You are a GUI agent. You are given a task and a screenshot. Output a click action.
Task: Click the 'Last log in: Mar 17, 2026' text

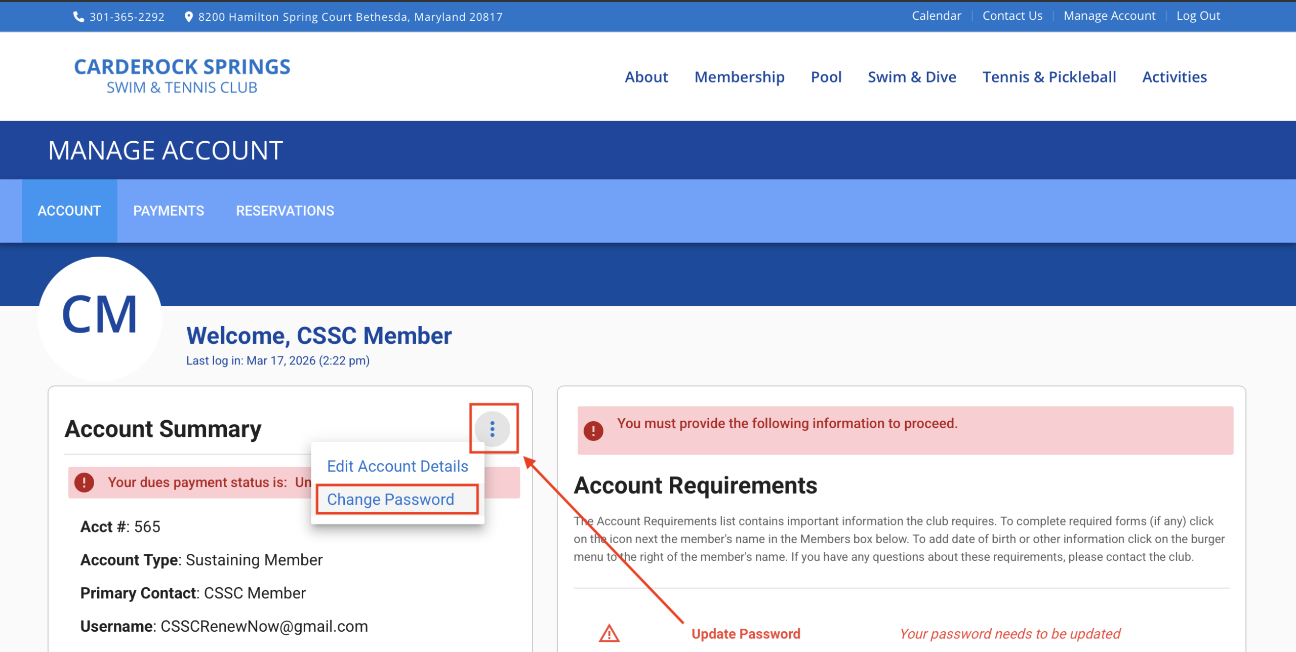point(277,361)
